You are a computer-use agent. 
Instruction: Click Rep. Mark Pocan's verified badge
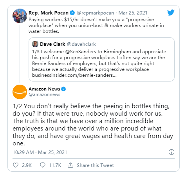click(x=72, y=13)
